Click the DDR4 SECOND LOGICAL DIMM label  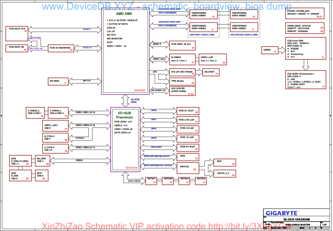coord(244,34)
